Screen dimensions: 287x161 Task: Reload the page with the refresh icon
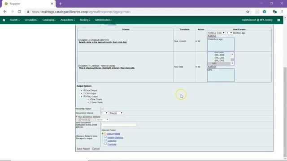tap(19, 12)
